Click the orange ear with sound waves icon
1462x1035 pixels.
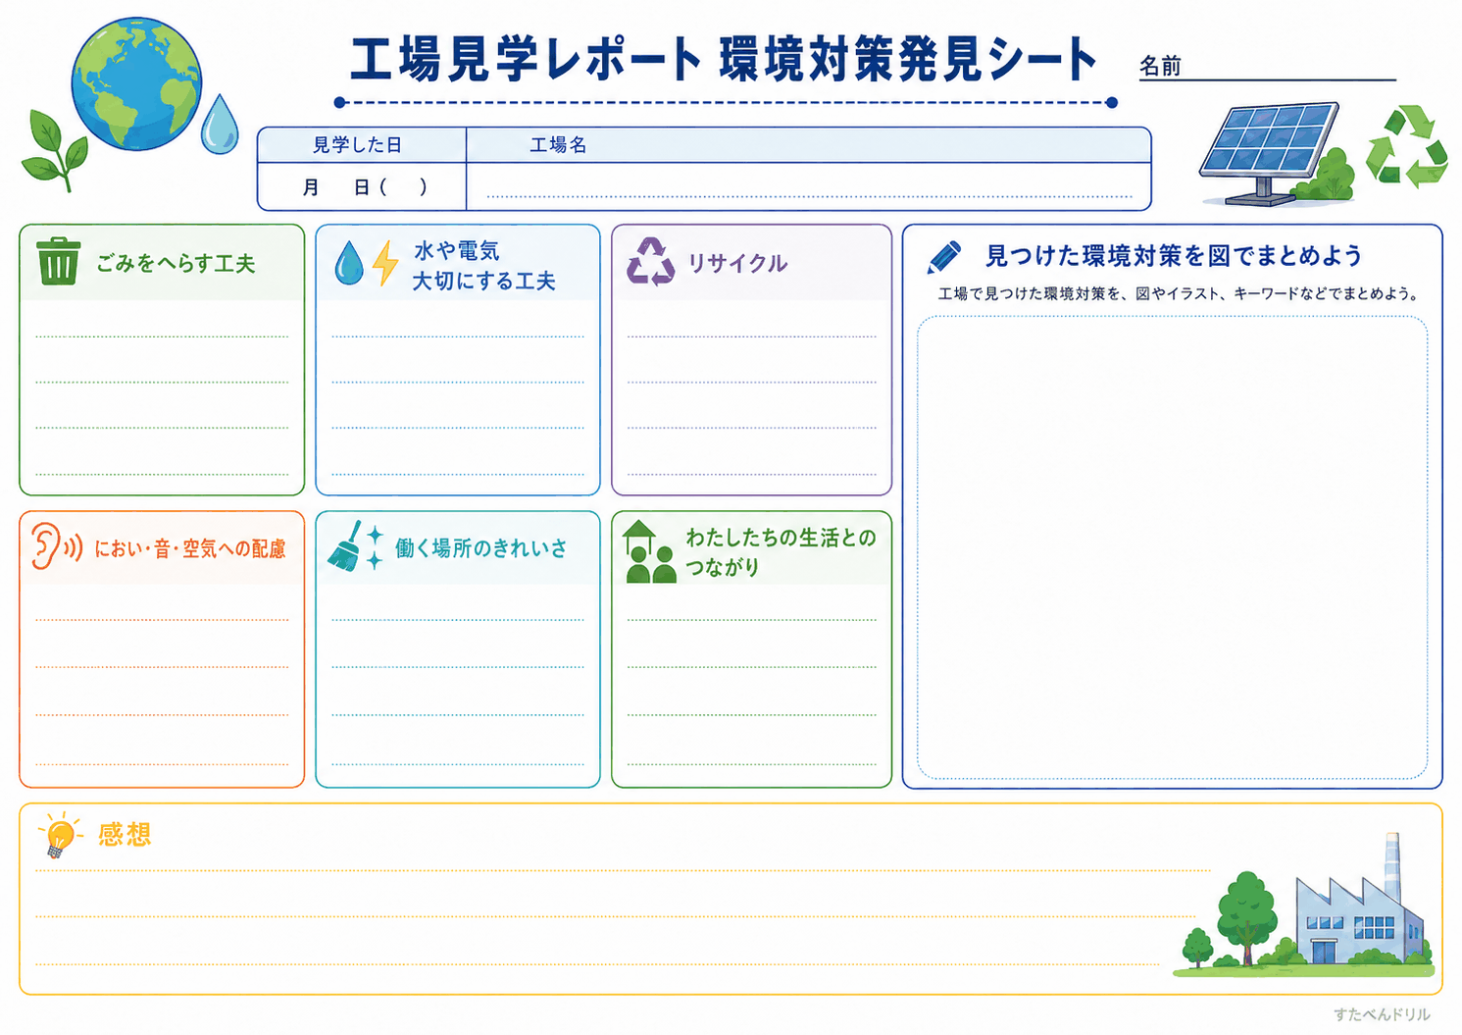pos(56,545)
